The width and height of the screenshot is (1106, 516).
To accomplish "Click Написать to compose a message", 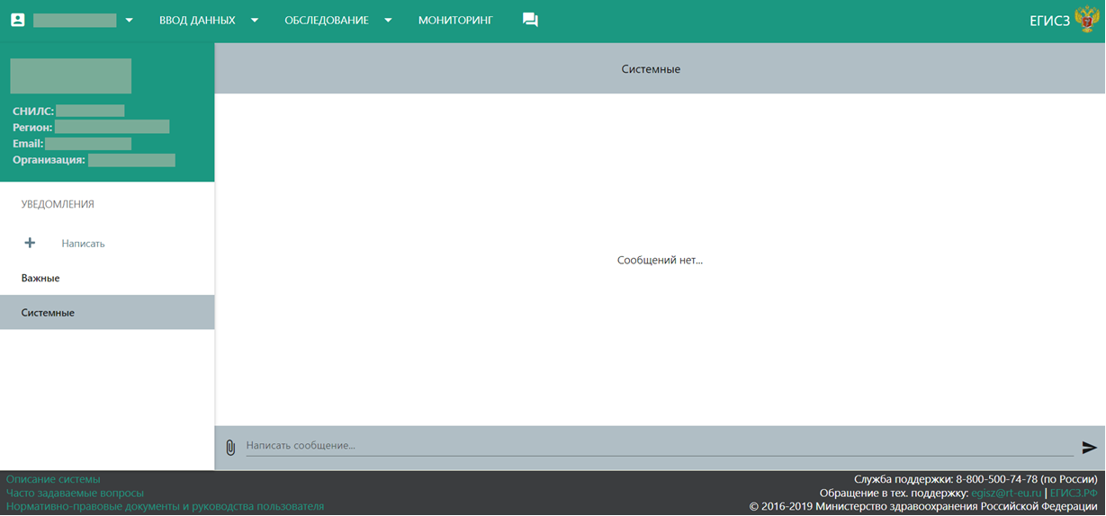I will click(84, 244).
